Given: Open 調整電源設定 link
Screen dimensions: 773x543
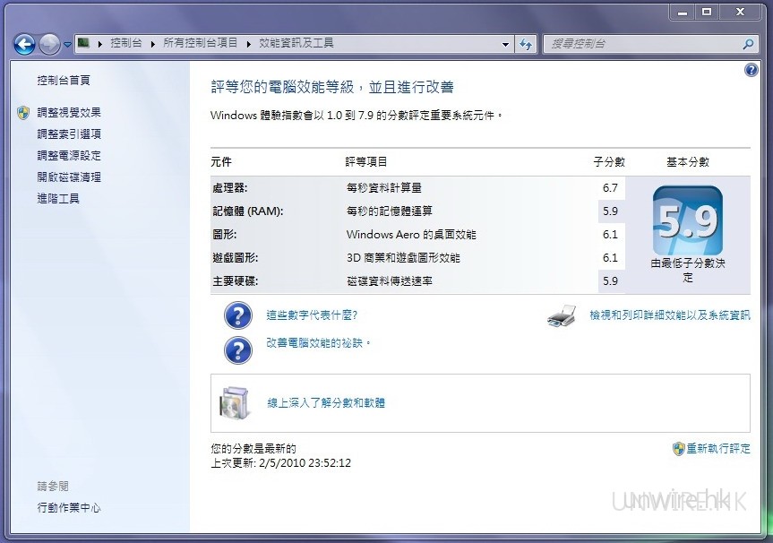Looking at the screenshot, I should [69, 156].
